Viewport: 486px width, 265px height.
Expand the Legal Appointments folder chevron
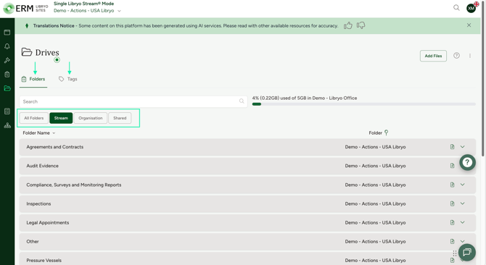pyautogui.click(x=463, y=222)
